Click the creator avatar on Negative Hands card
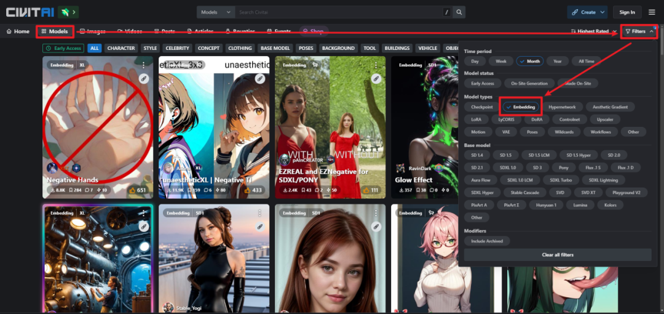 [52, 168]
